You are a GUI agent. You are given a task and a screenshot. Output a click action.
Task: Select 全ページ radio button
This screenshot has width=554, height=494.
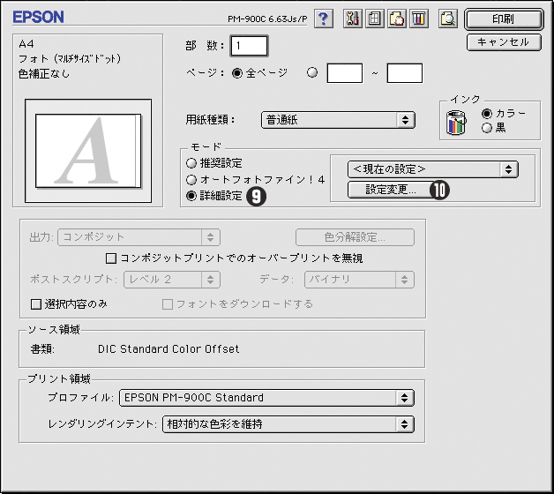tap(236, 73)
